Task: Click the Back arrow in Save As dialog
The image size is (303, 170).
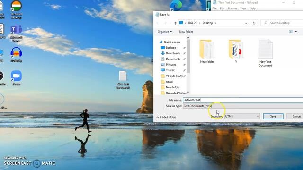Action: click(x=158, y=23)
